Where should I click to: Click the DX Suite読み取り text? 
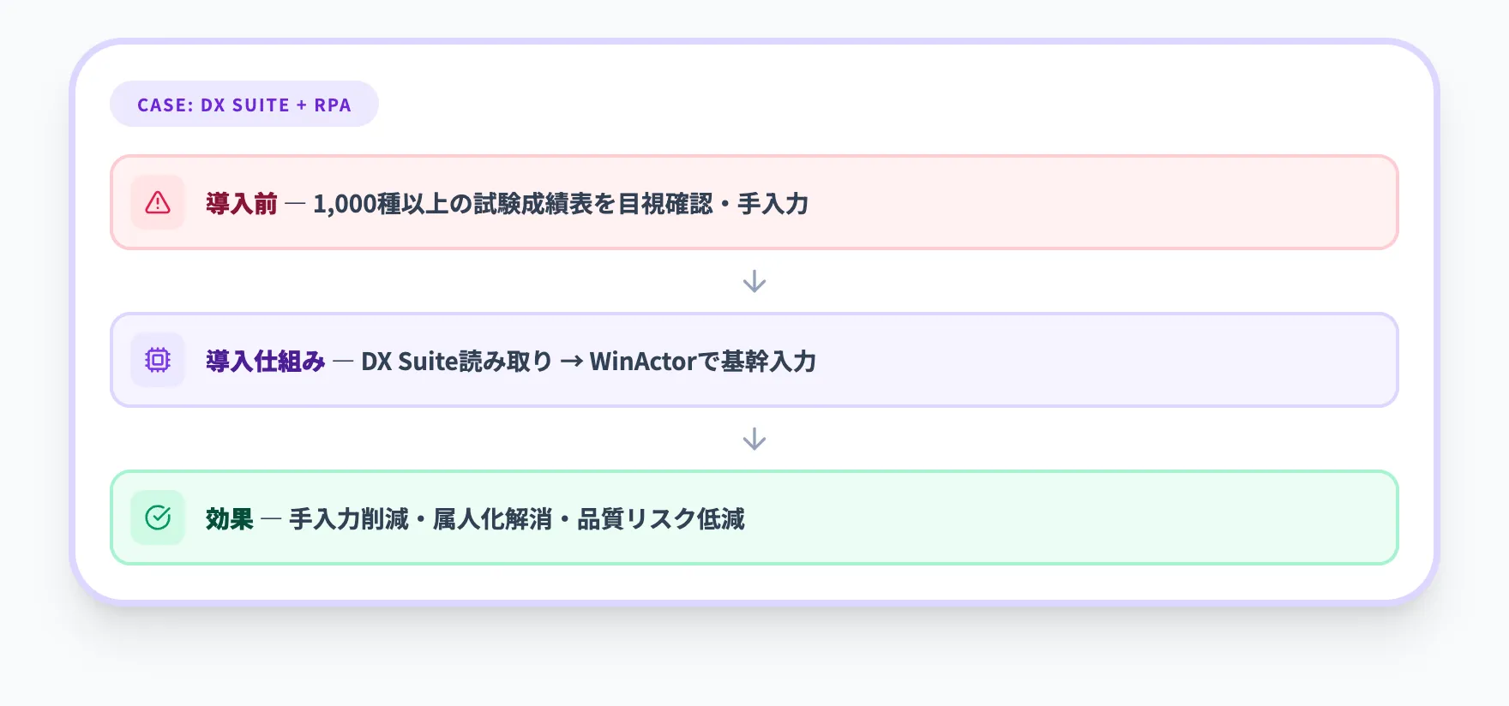[x=457, y=362]
